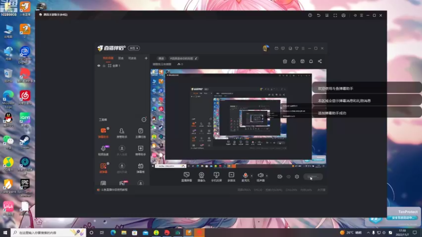422x237 pixels.
Task: Open the notification bell above preview
Action: click(311, 61)
